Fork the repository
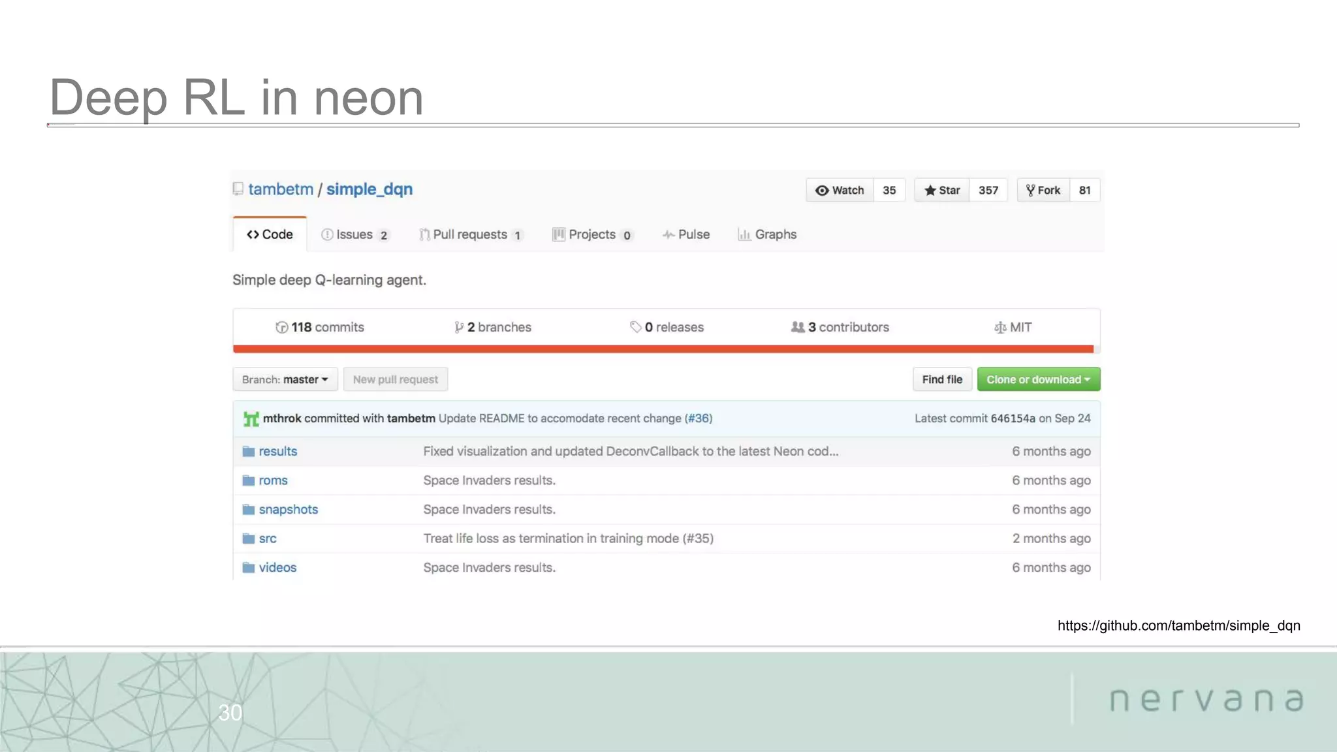The height and width of the screenshot is (752, 1337). 1043,190
